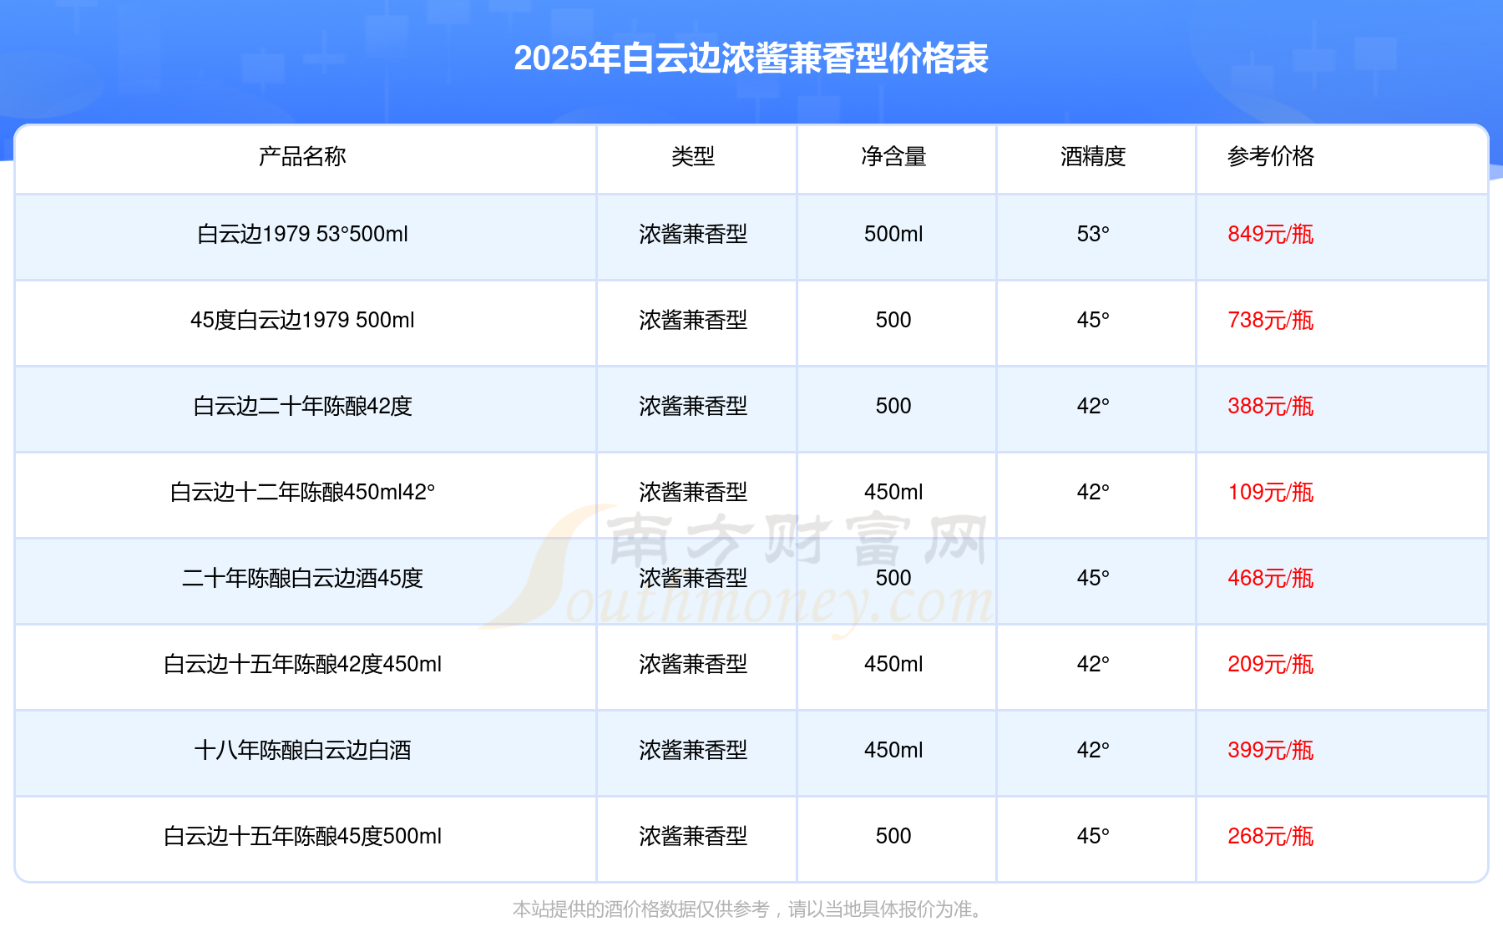Click the price 738元/瓶
The height and width of the screenshot is (952, 1503).
click(x=1271, y=320)
